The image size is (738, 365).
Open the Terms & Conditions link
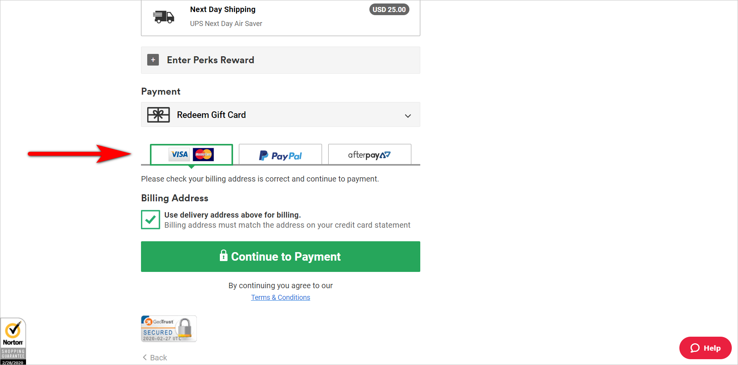tap(280, 297)
